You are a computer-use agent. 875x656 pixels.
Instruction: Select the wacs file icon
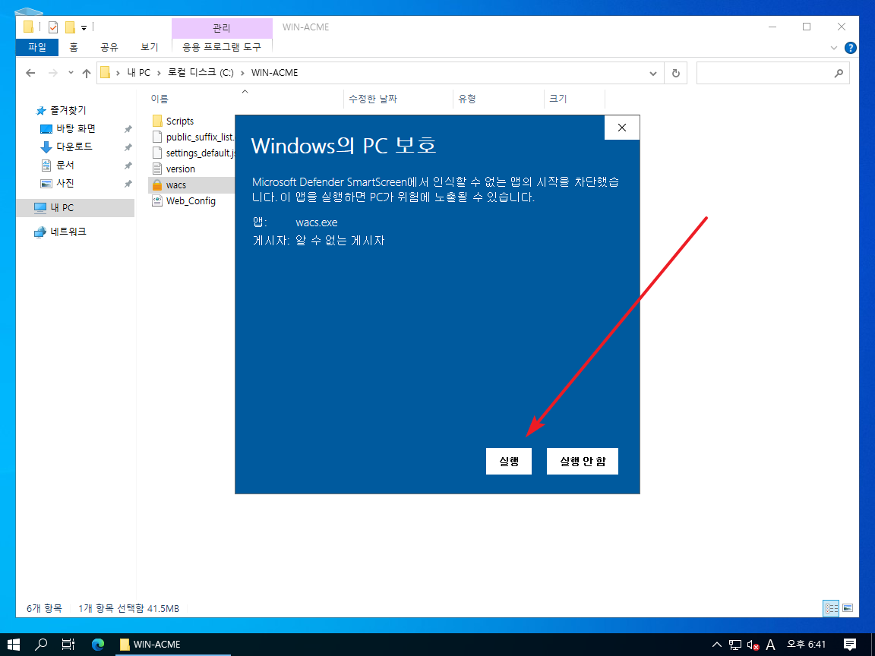[x=157, y=184]
